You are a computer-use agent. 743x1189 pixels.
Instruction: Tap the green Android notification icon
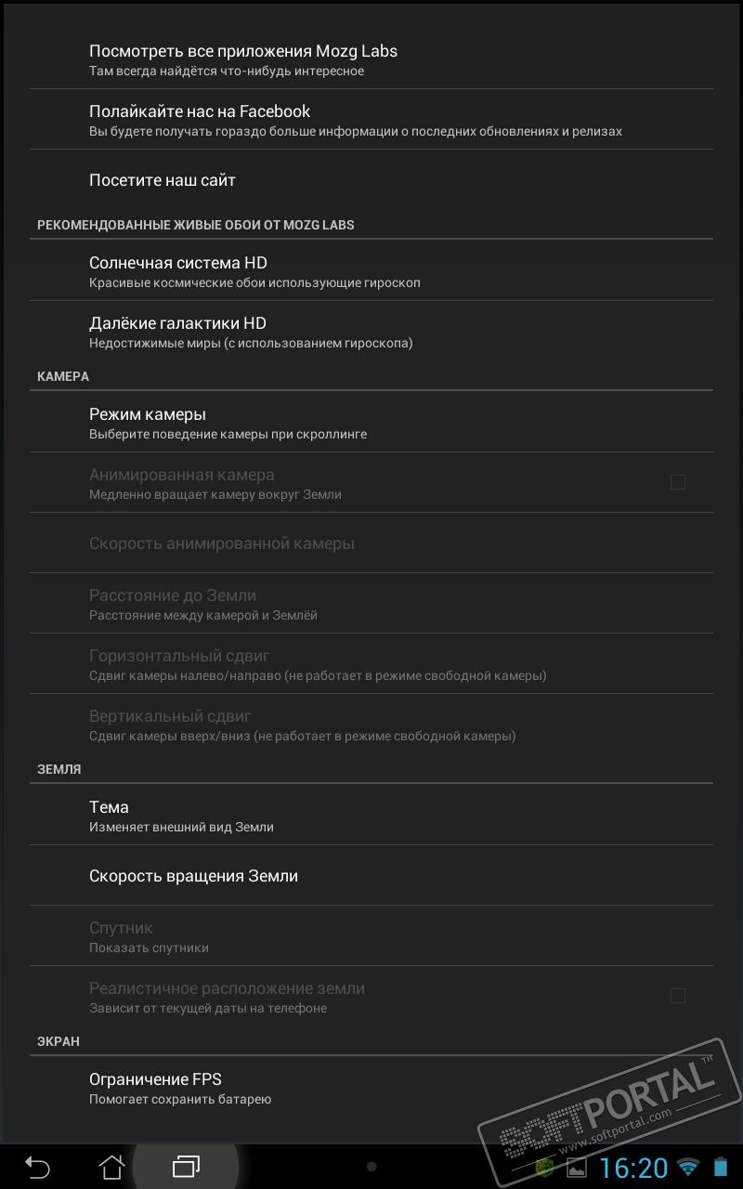pos(547,1168)
